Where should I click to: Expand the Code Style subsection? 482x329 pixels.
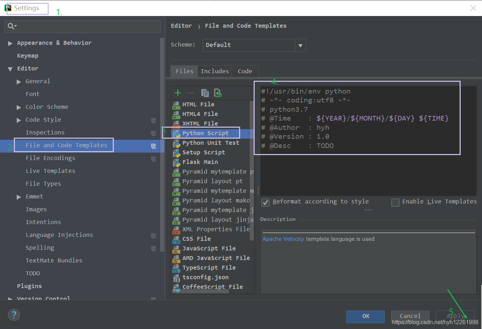coord(19,120)
